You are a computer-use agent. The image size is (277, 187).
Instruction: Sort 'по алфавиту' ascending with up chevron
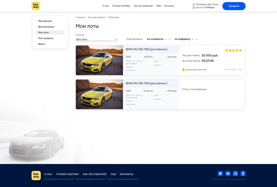(x=196, y=39)
